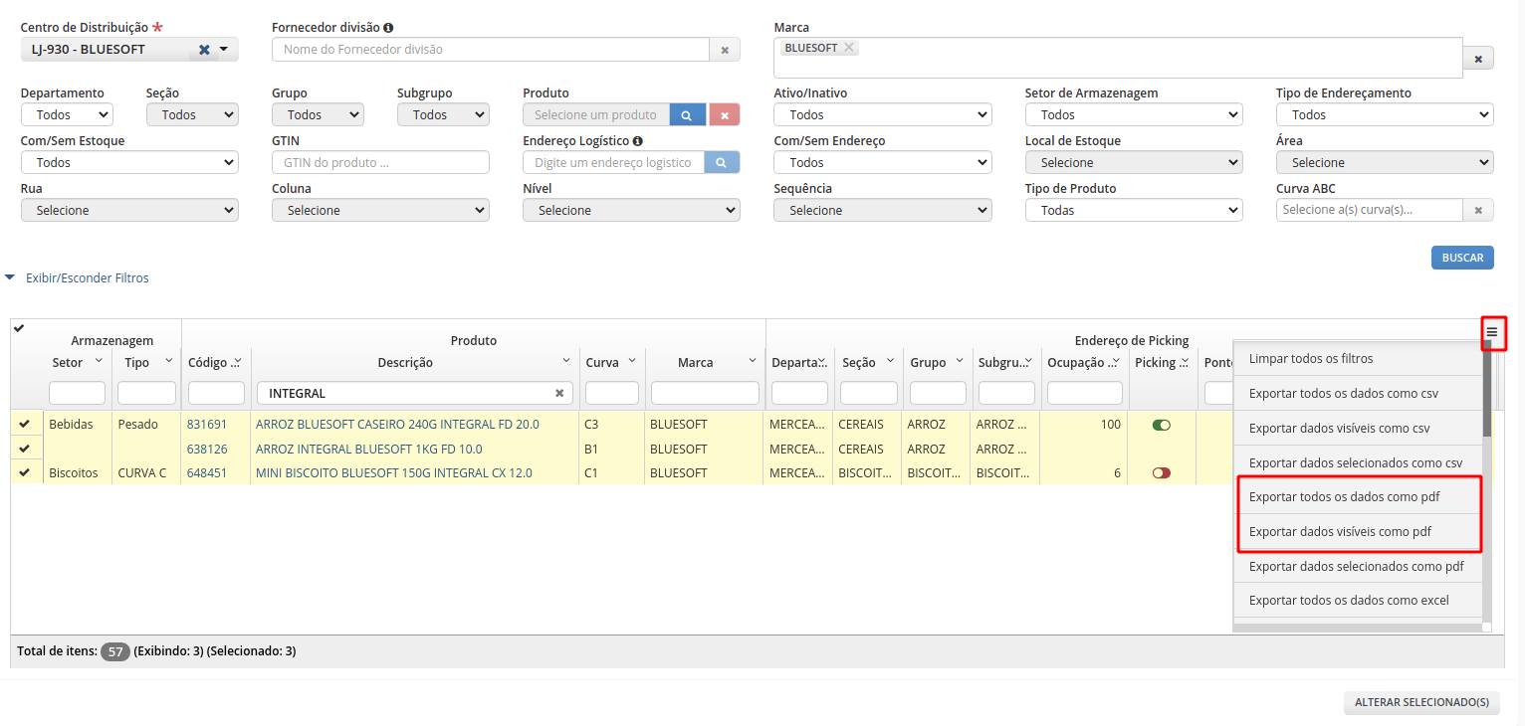Open the Grupo column menu chevron in the grid

960,361
